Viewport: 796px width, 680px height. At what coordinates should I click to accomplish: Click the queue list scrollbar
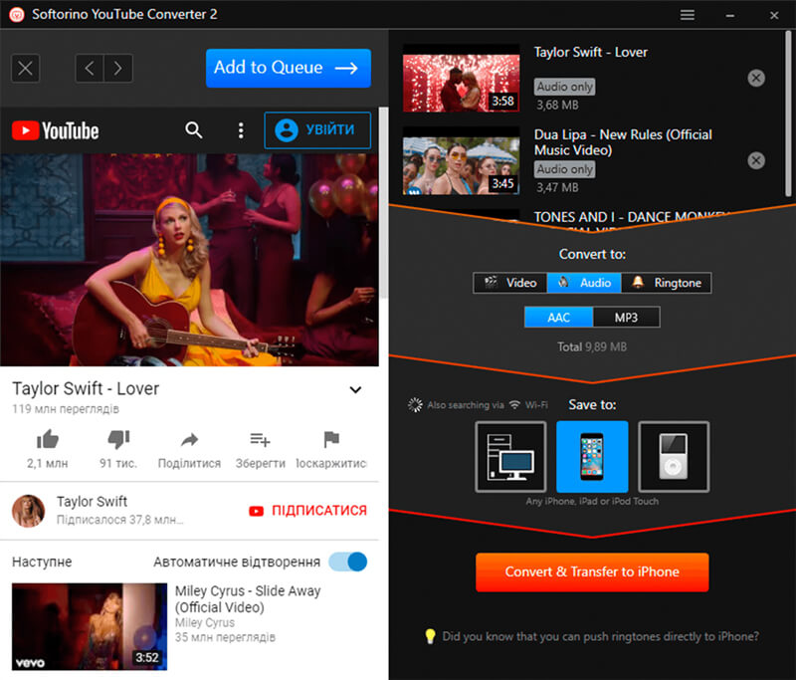(x=788, y=113)
